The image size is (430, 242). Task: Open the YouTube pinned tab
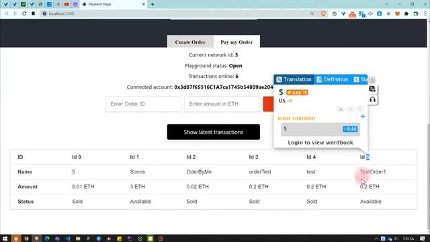click(67, 5)
